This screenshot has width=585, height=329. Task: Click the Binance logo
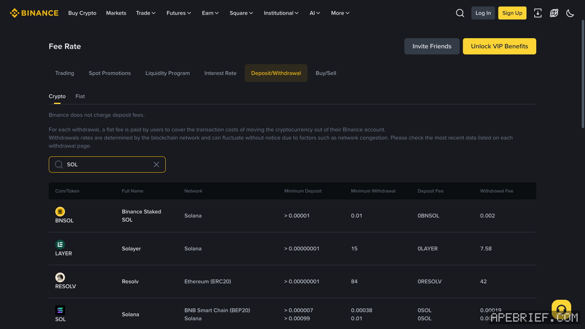click(x=34, y=13)
